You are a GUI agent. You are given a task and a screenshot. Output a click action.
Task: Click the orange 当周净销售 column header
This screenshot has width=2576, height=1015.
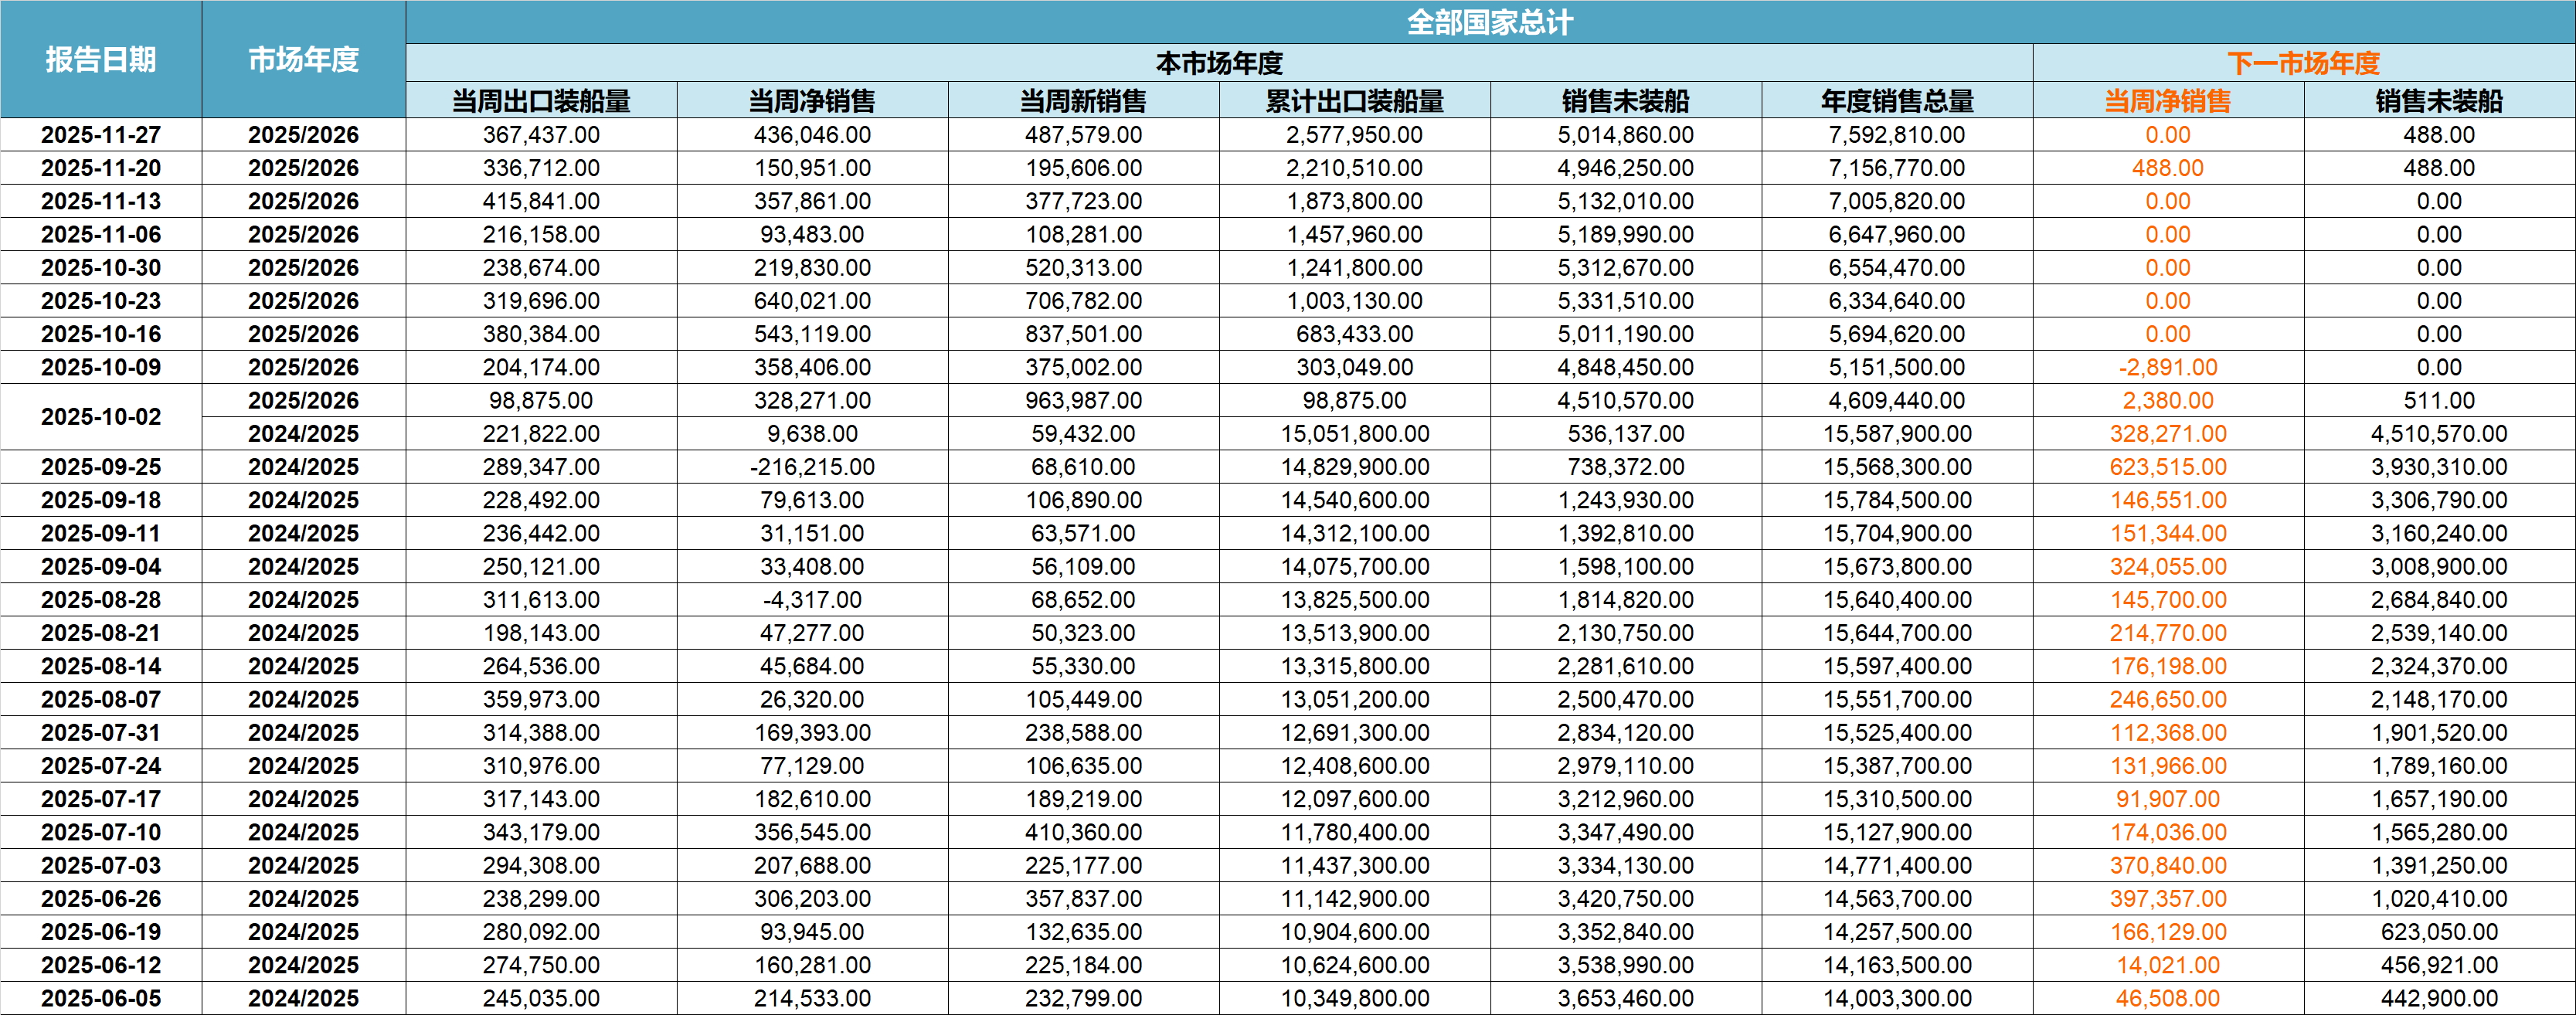[2167, 101]
